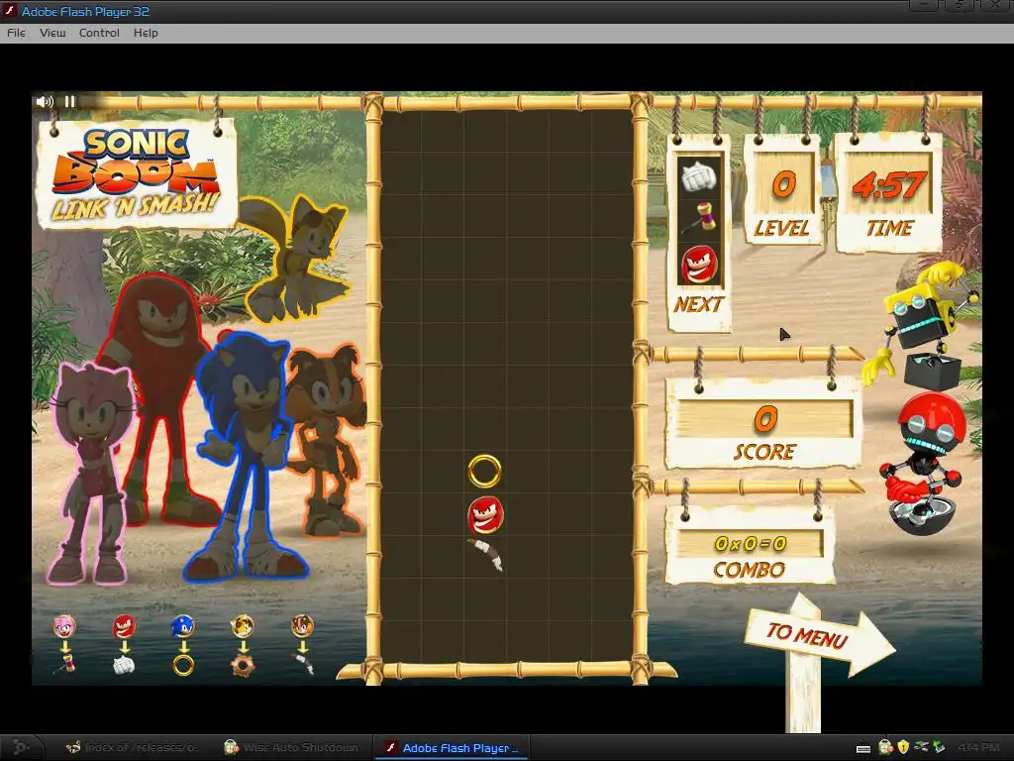The width and height of the screenshot is (1014, 761).
Task: Click the gear icon below Tails' head
Action: click(x=244, y=665)
